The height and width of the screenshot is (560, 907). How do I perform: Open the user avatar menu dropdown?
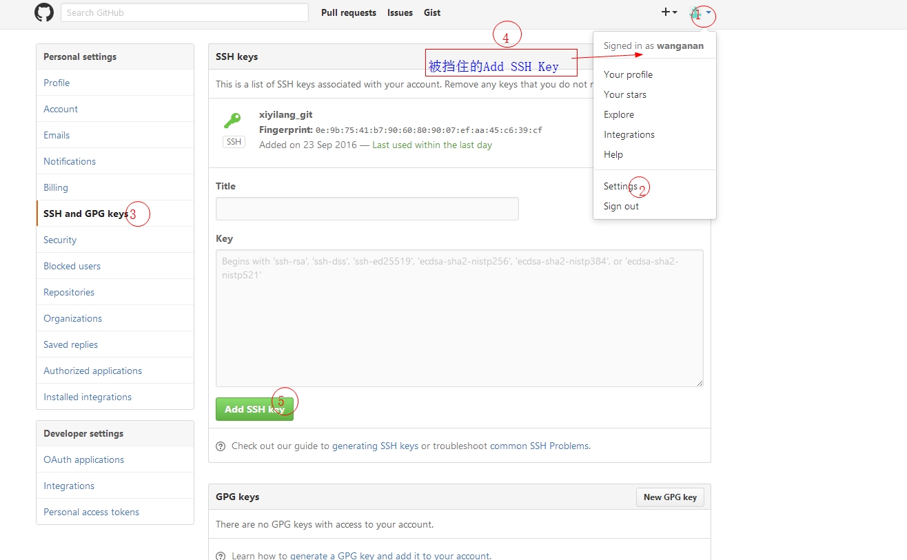point(700,13)
